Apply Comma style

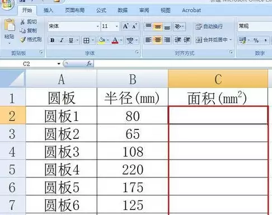coord(265,40)
